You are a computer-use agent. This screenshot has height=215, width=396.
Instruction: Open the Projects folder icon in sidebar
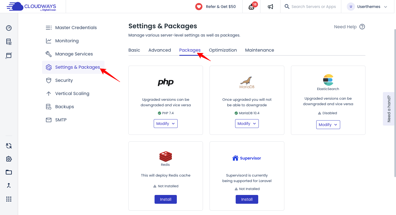(9, 172)
